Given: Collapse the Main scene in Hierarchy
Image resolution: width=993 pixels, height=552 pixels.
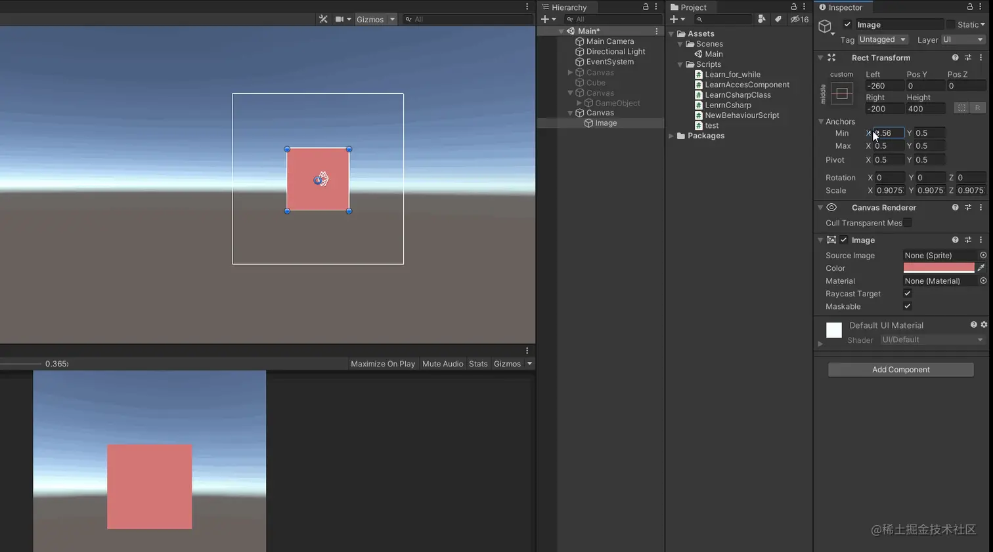Looking at the screenshot, I should point(562,31).
